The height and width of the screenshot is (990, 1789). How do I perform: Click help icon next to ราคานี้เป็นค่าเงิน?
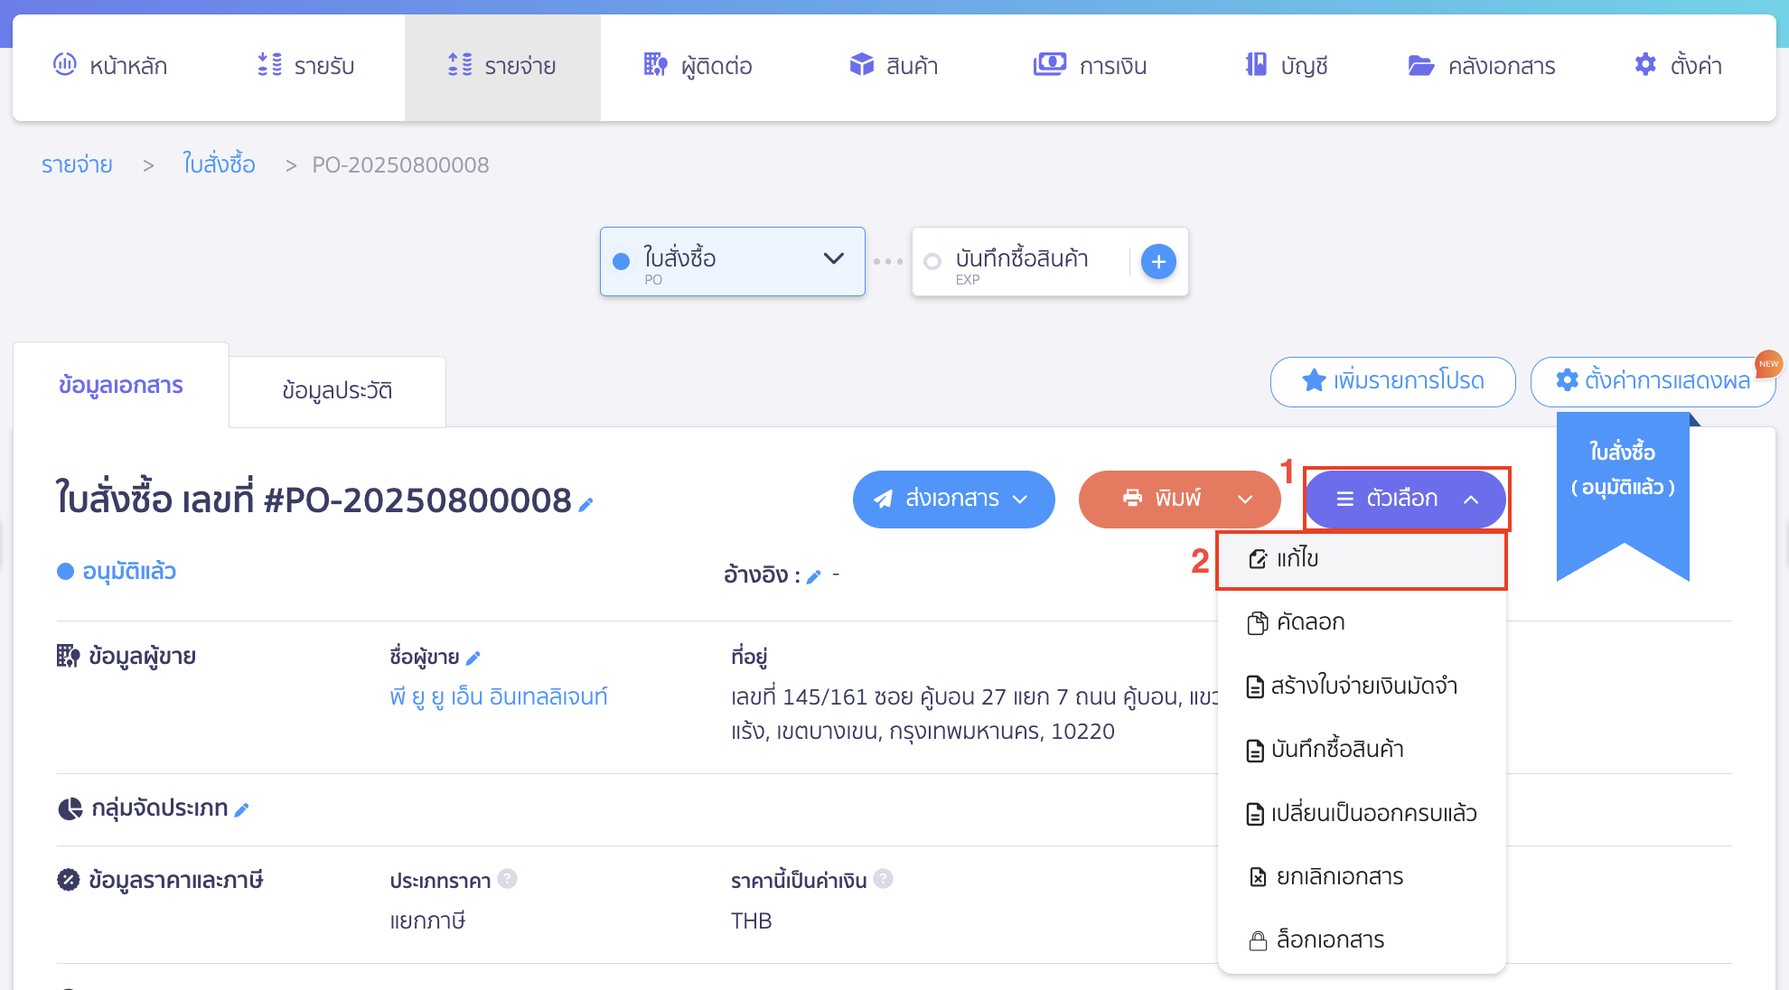(884, 878)
